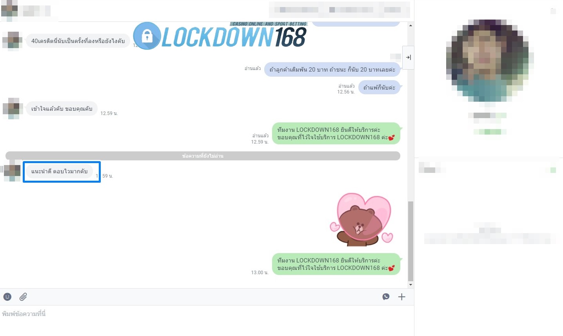Click the unread messages divider bar

[203, 156]
